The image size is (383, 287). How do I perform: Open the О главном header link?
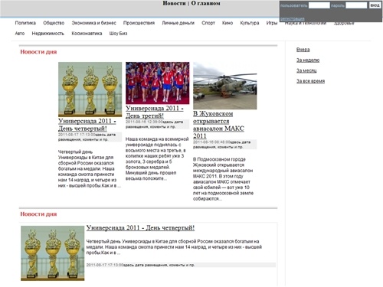205,3
